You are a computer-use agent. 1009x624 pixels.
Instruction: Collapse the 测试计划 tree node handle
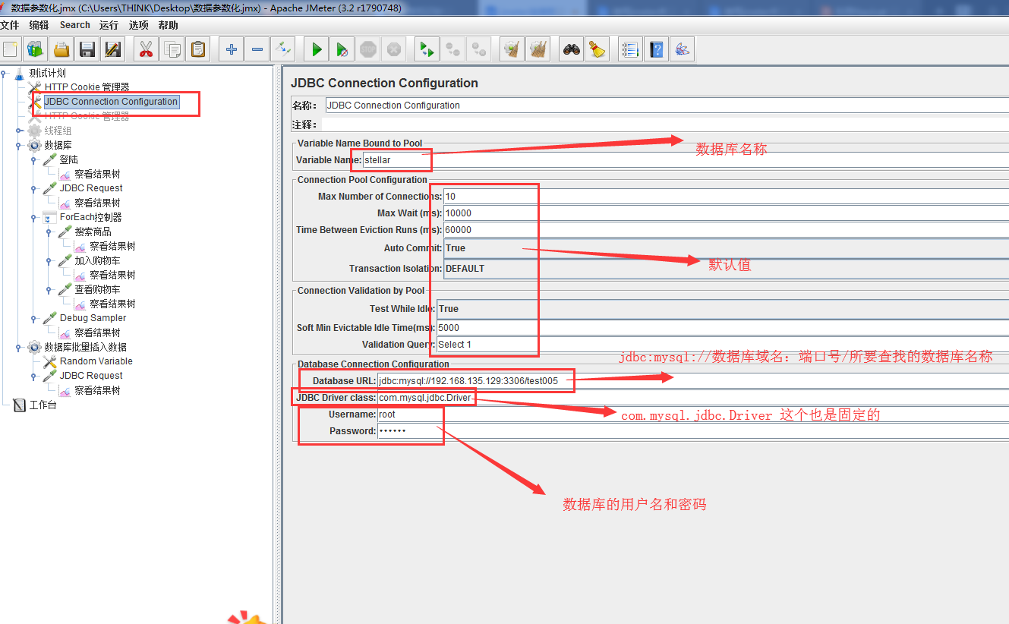point(4,73)
